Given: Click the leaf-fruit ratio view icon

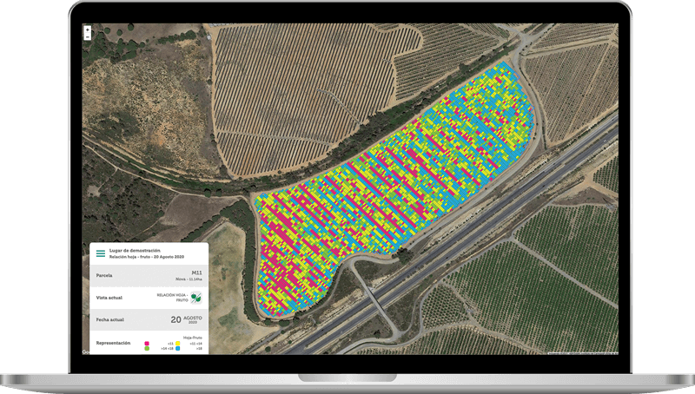Looking at the screenshot, I should (x=196, y=298).
